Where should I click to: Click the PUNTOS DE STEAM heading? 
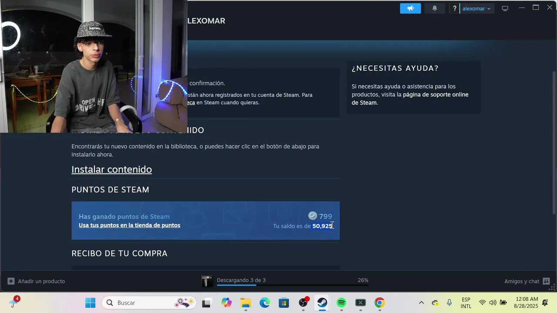[110, 190]
